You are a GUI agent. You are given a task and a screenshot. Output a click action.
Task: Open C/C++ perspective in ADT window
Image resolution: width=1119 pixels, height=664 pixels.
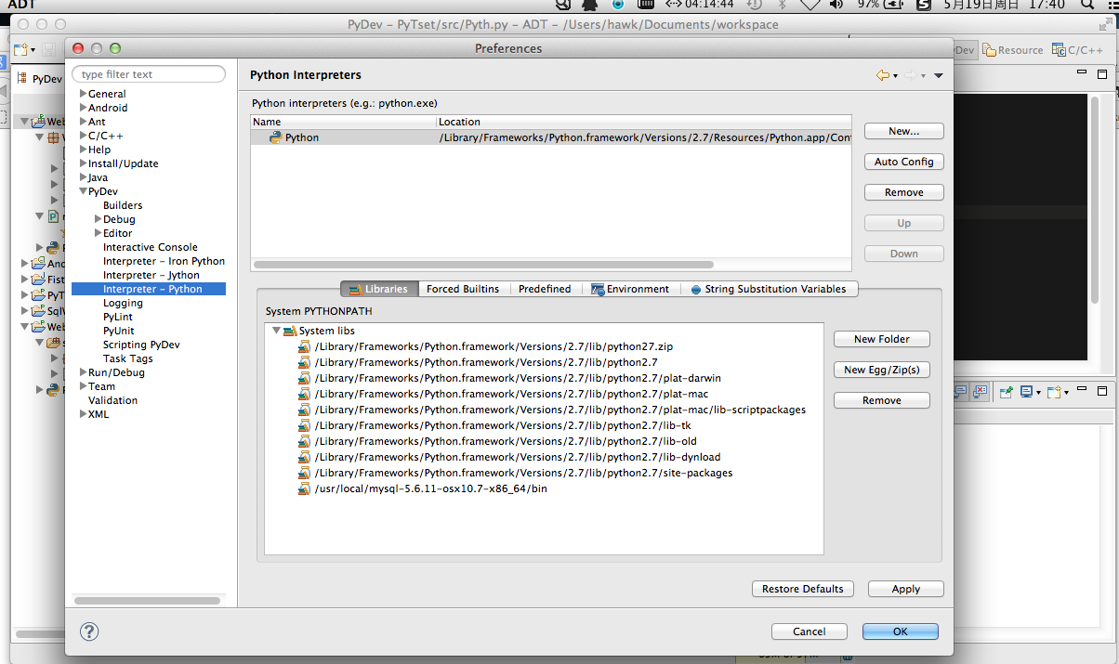(1077, 50)
